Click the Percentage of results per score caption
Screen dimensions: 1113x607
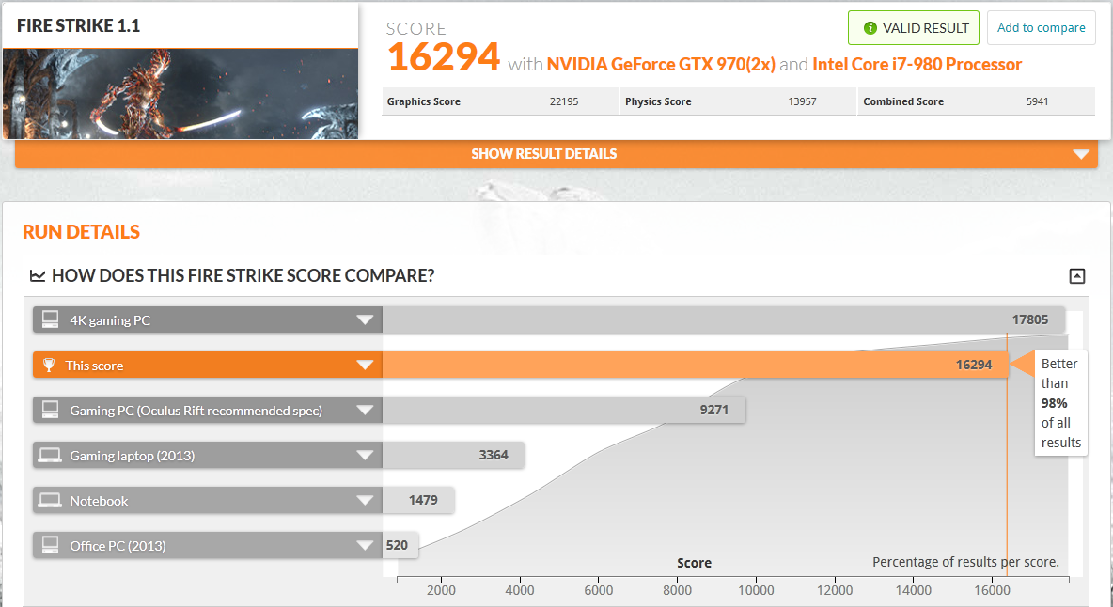click(965, 562)
